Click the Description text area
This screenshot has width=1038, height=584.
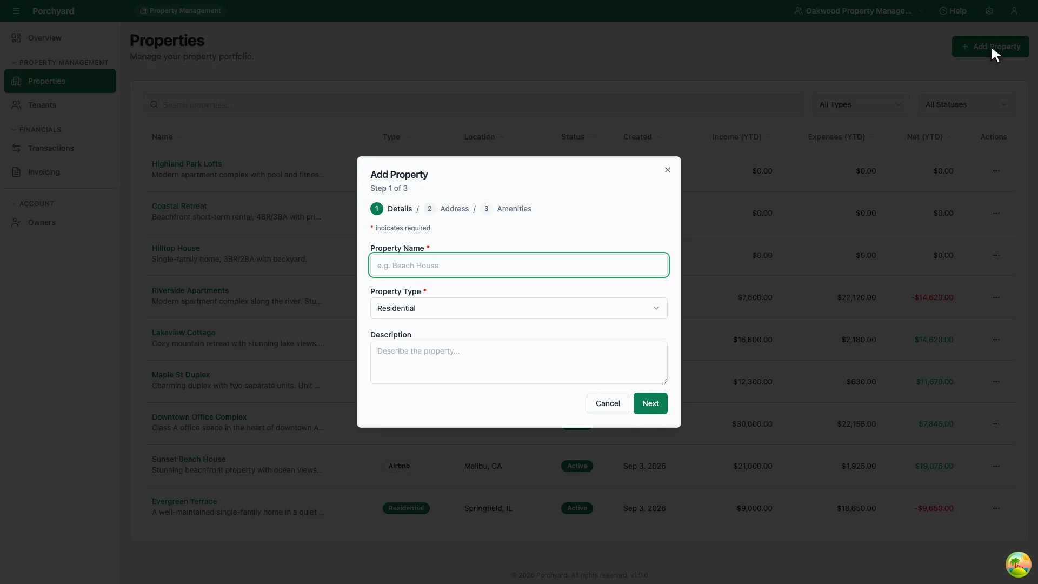(x=519, y=362)
